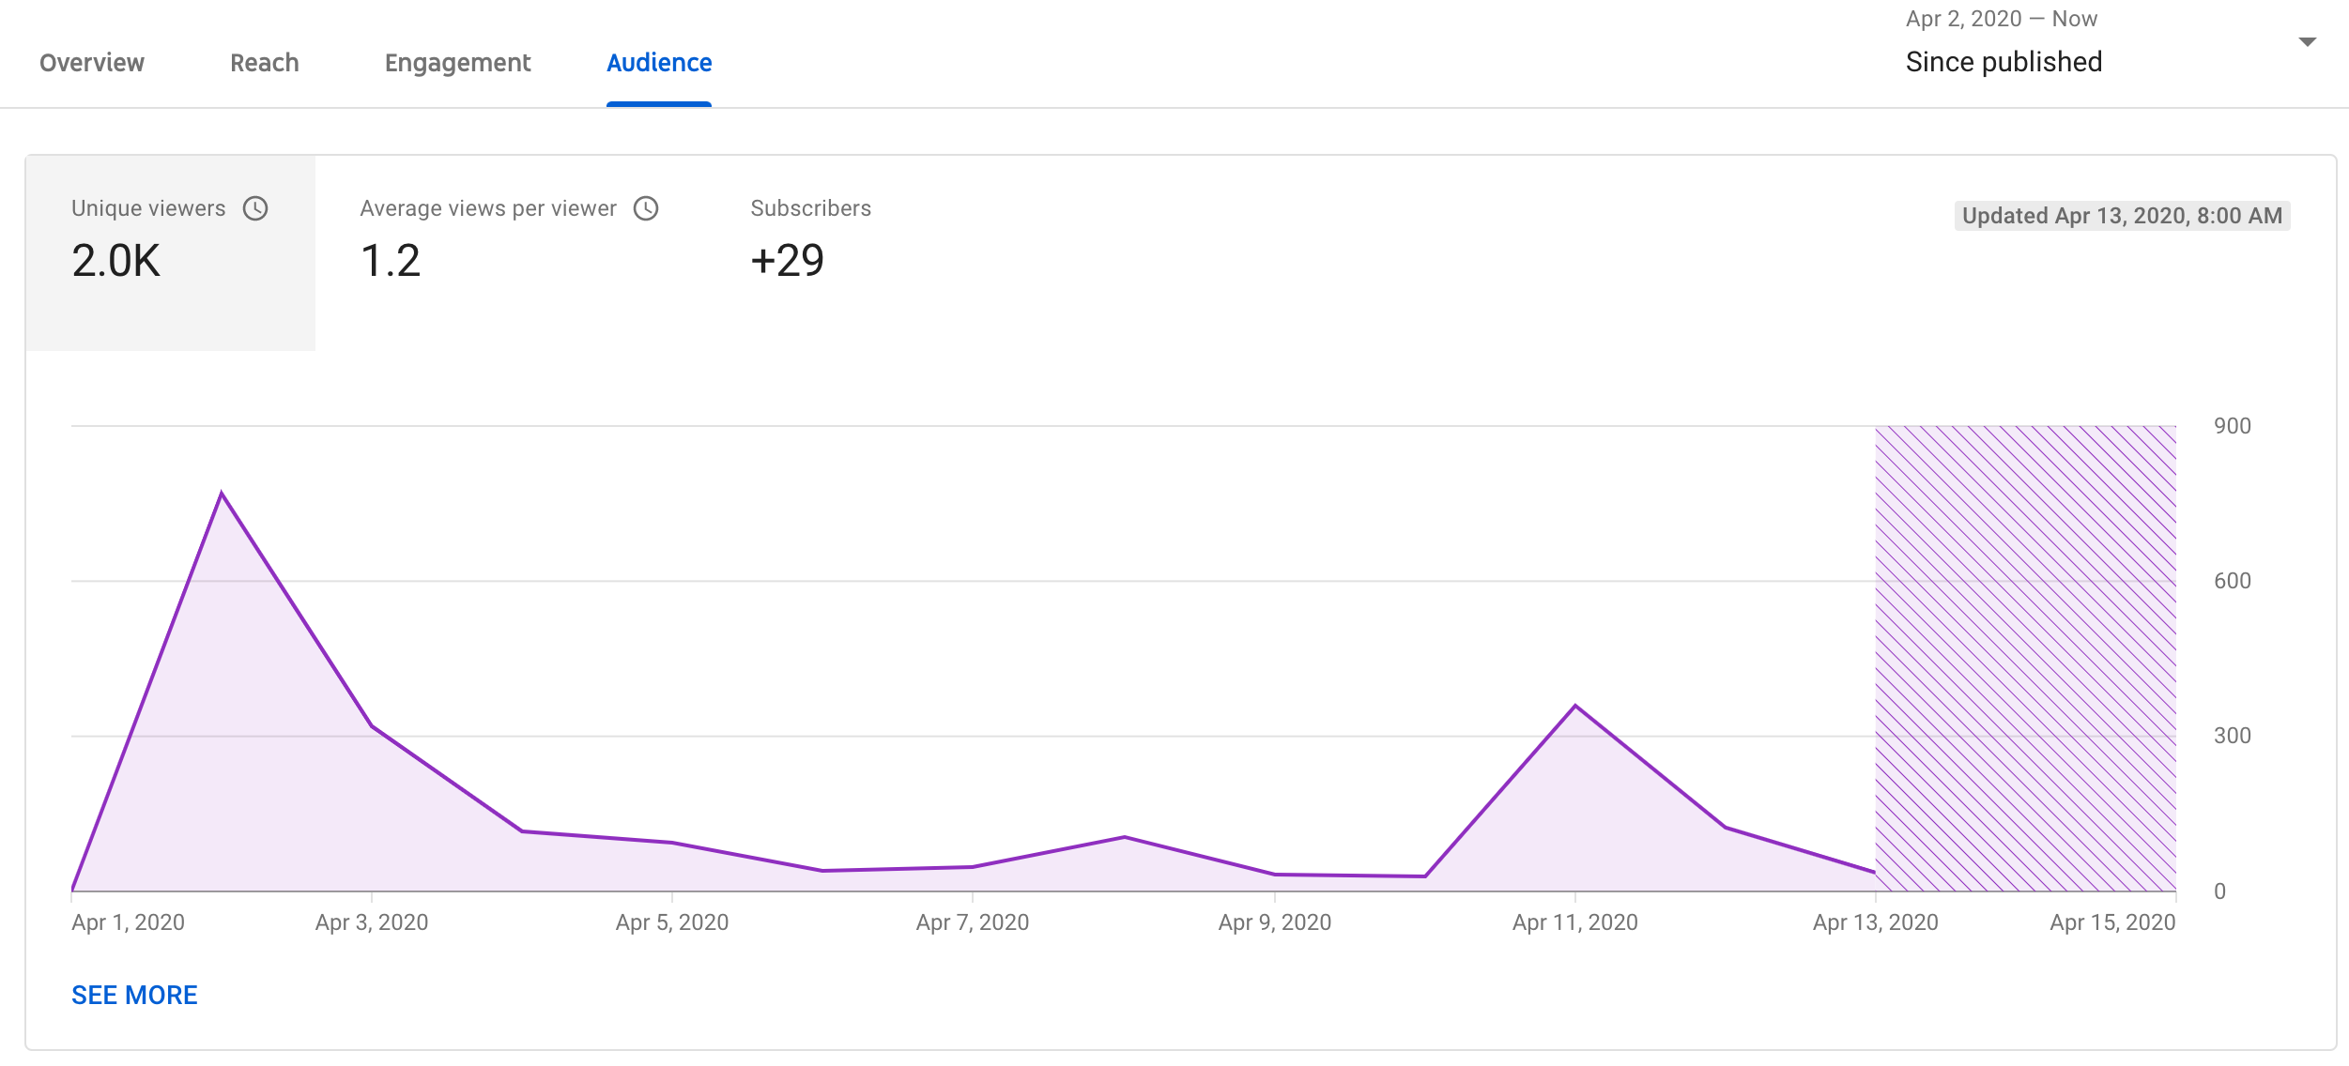
Task: Switch to the Overview tab
Action: 92,63
